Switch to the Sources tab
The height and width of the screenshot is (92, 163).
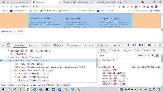[46, 45]
